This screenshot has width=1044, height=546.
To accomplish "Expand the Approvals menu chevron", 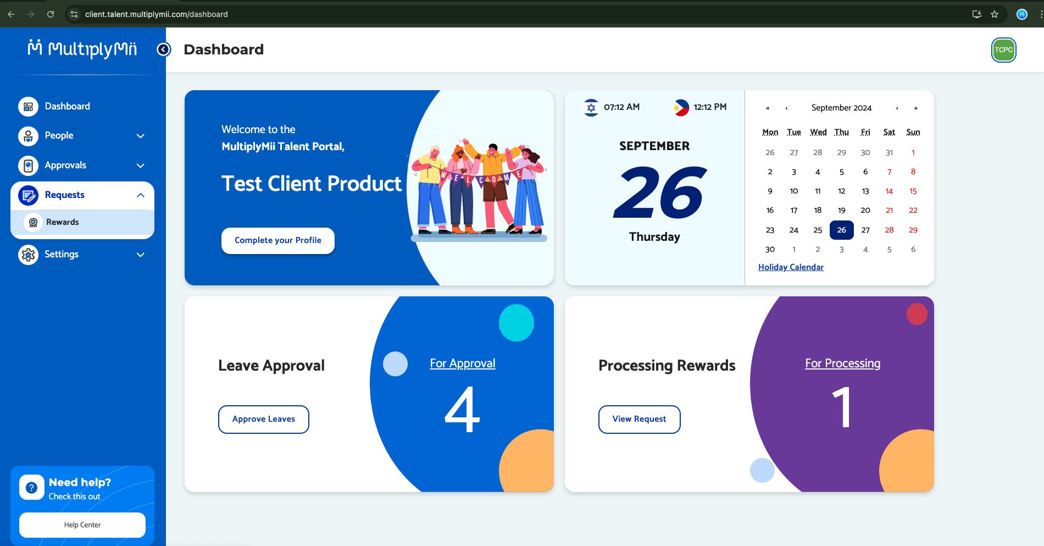I will 141,166.
